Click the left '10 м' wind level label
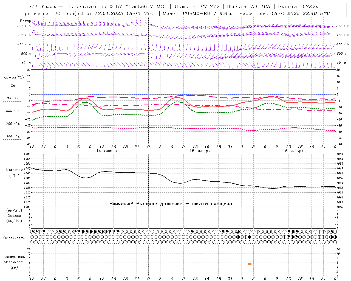 [26, 63]
